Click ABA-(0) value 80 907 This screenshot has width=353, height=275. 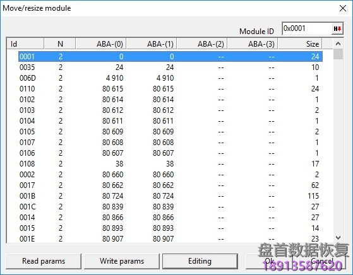point(113,239)
